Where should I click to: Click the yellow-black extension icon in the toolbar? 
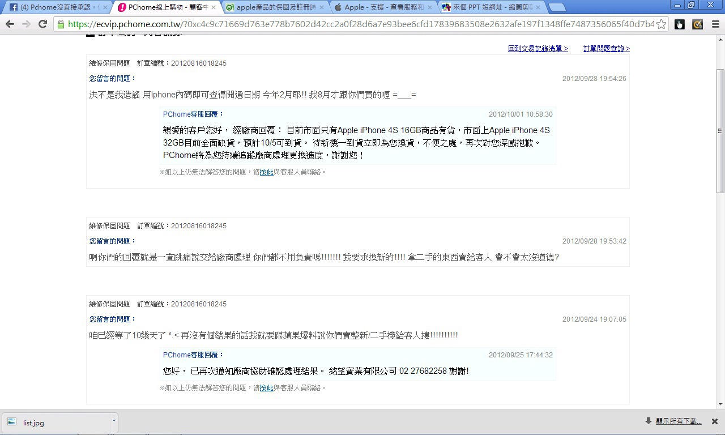point(698,24)
